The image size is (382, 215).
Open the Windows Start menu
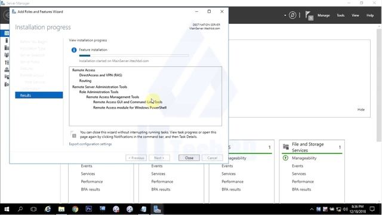click(x=7, y=209)
